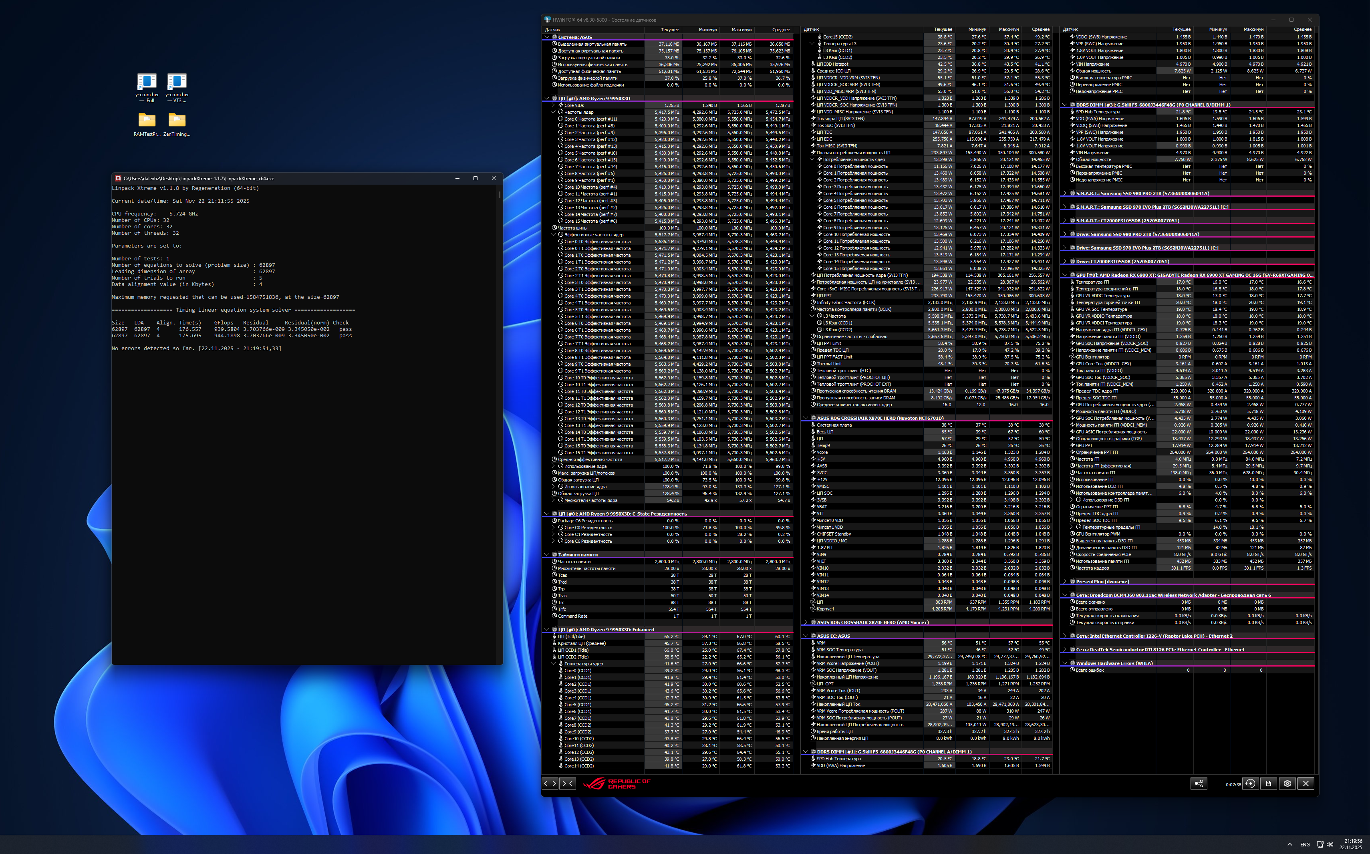Click the log file document icon
The width and height of the screenshot is (1370, 854).
pyautogui.click(x=1268, y=784)
